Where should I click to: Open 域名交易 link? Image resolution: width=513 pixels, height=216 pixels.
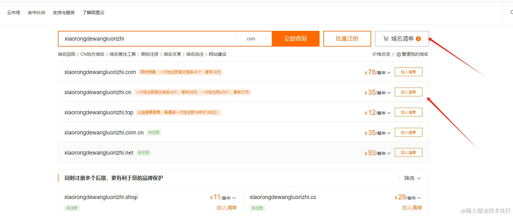pos(172,54)
